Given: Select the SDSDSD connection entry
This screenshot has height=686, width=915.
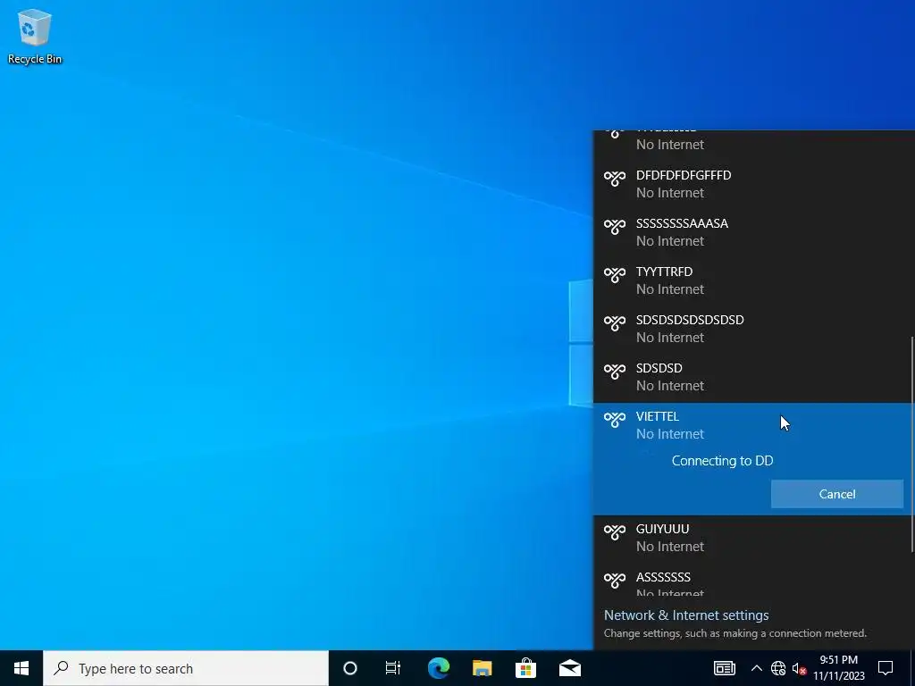Looking at the screenshot, I should click(x=753, y=378).
